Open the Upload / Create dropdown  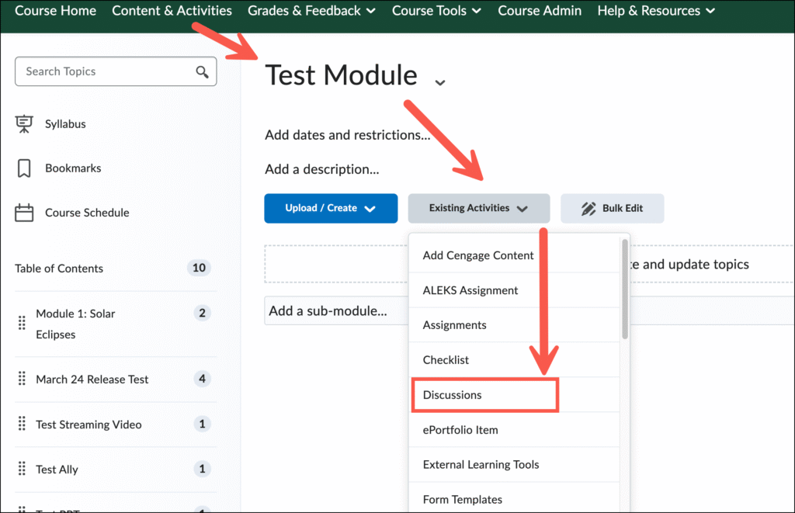point(331,208)
